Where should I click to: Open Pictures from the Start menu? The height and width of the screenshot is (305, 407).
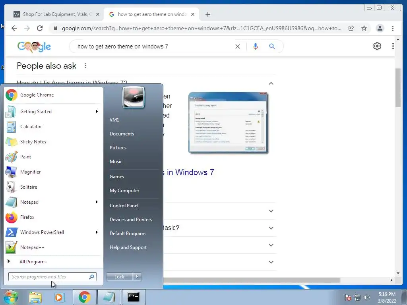coord(118,148)
